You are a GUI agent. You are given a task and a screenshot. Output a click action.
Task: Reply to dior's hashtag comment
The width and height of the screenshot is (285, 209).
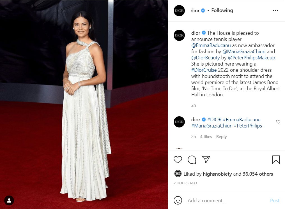pos(221,137)
